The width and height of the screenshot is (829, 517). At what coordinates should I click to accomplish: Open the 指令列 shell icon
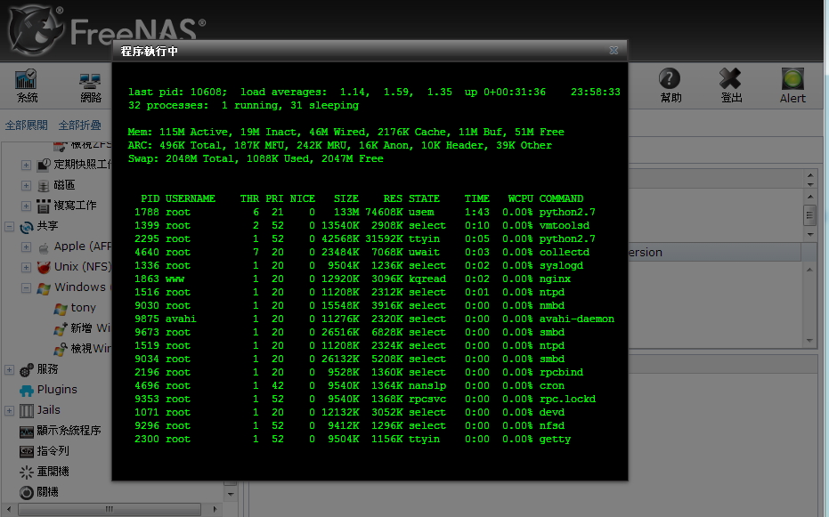pyautogui.click(x=27, y=451)
